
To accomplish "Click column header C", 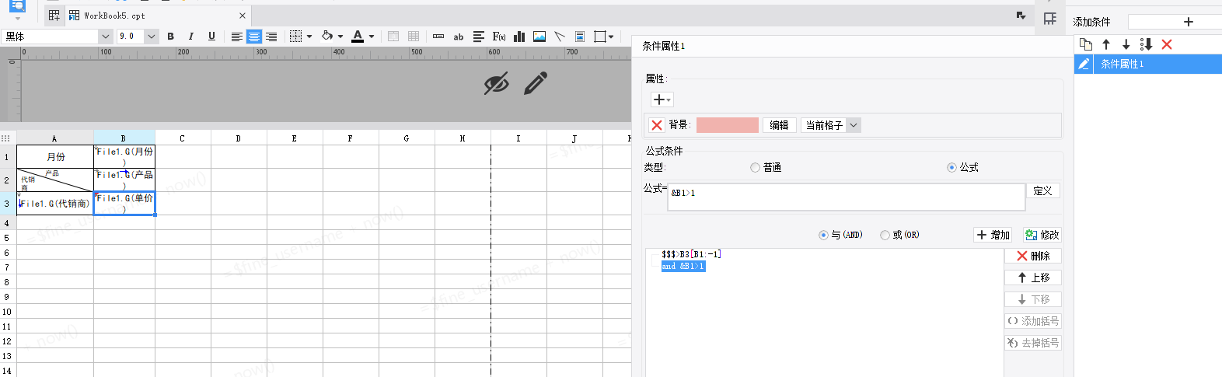I will coord(183,138).
